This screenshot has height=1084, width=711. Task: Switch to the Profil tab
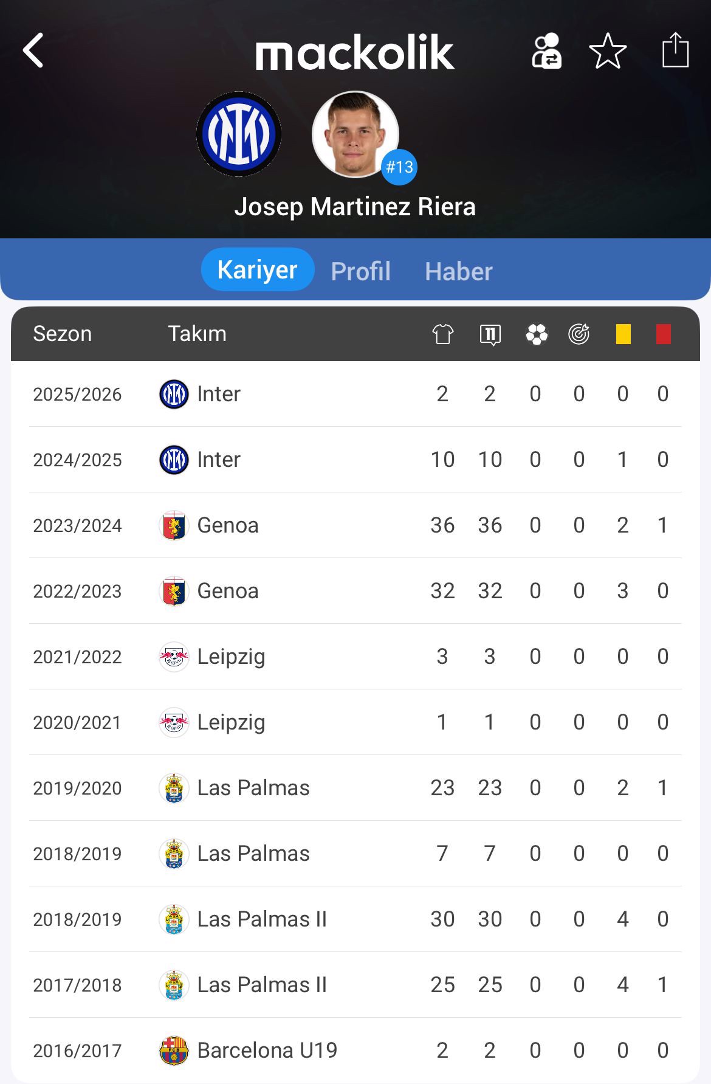360,271
